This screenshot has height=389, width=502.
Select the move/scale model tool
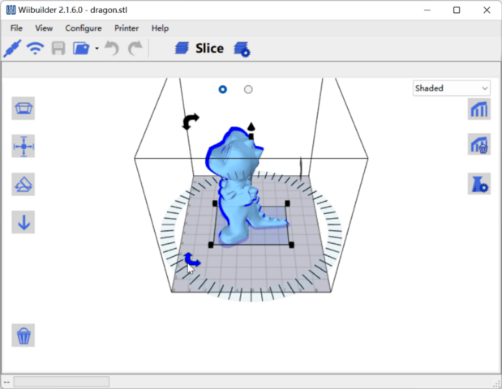24,147
